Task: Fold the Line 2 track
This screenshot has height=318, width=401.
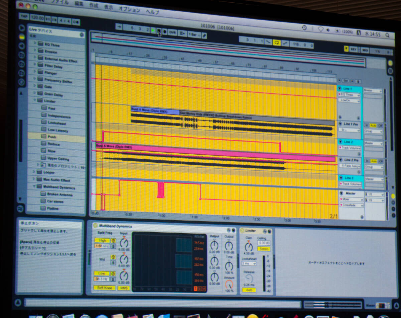Action: click(341, 142)
